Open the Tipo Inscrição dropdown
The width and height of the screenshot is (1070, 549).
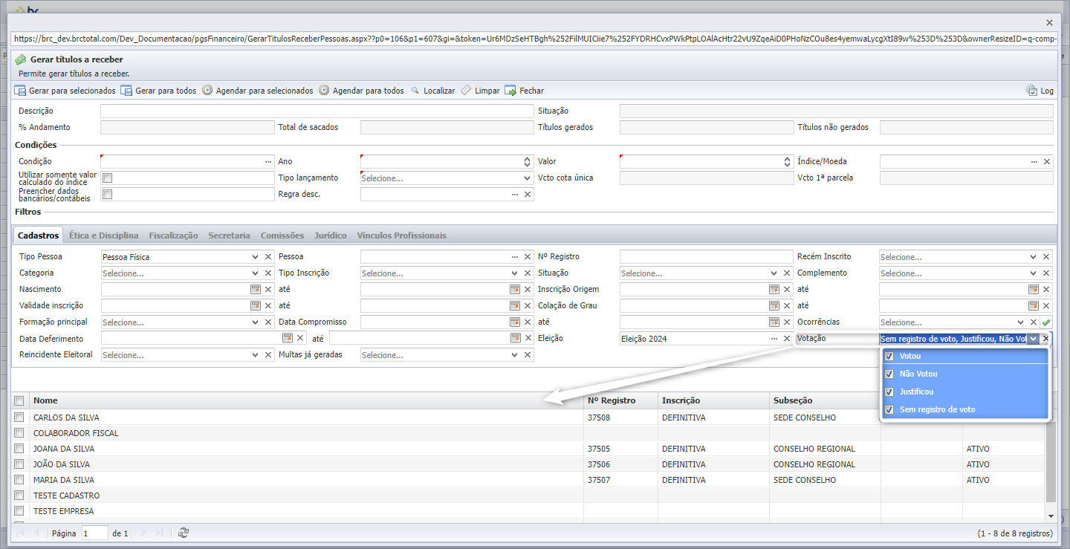click(515, 273)
